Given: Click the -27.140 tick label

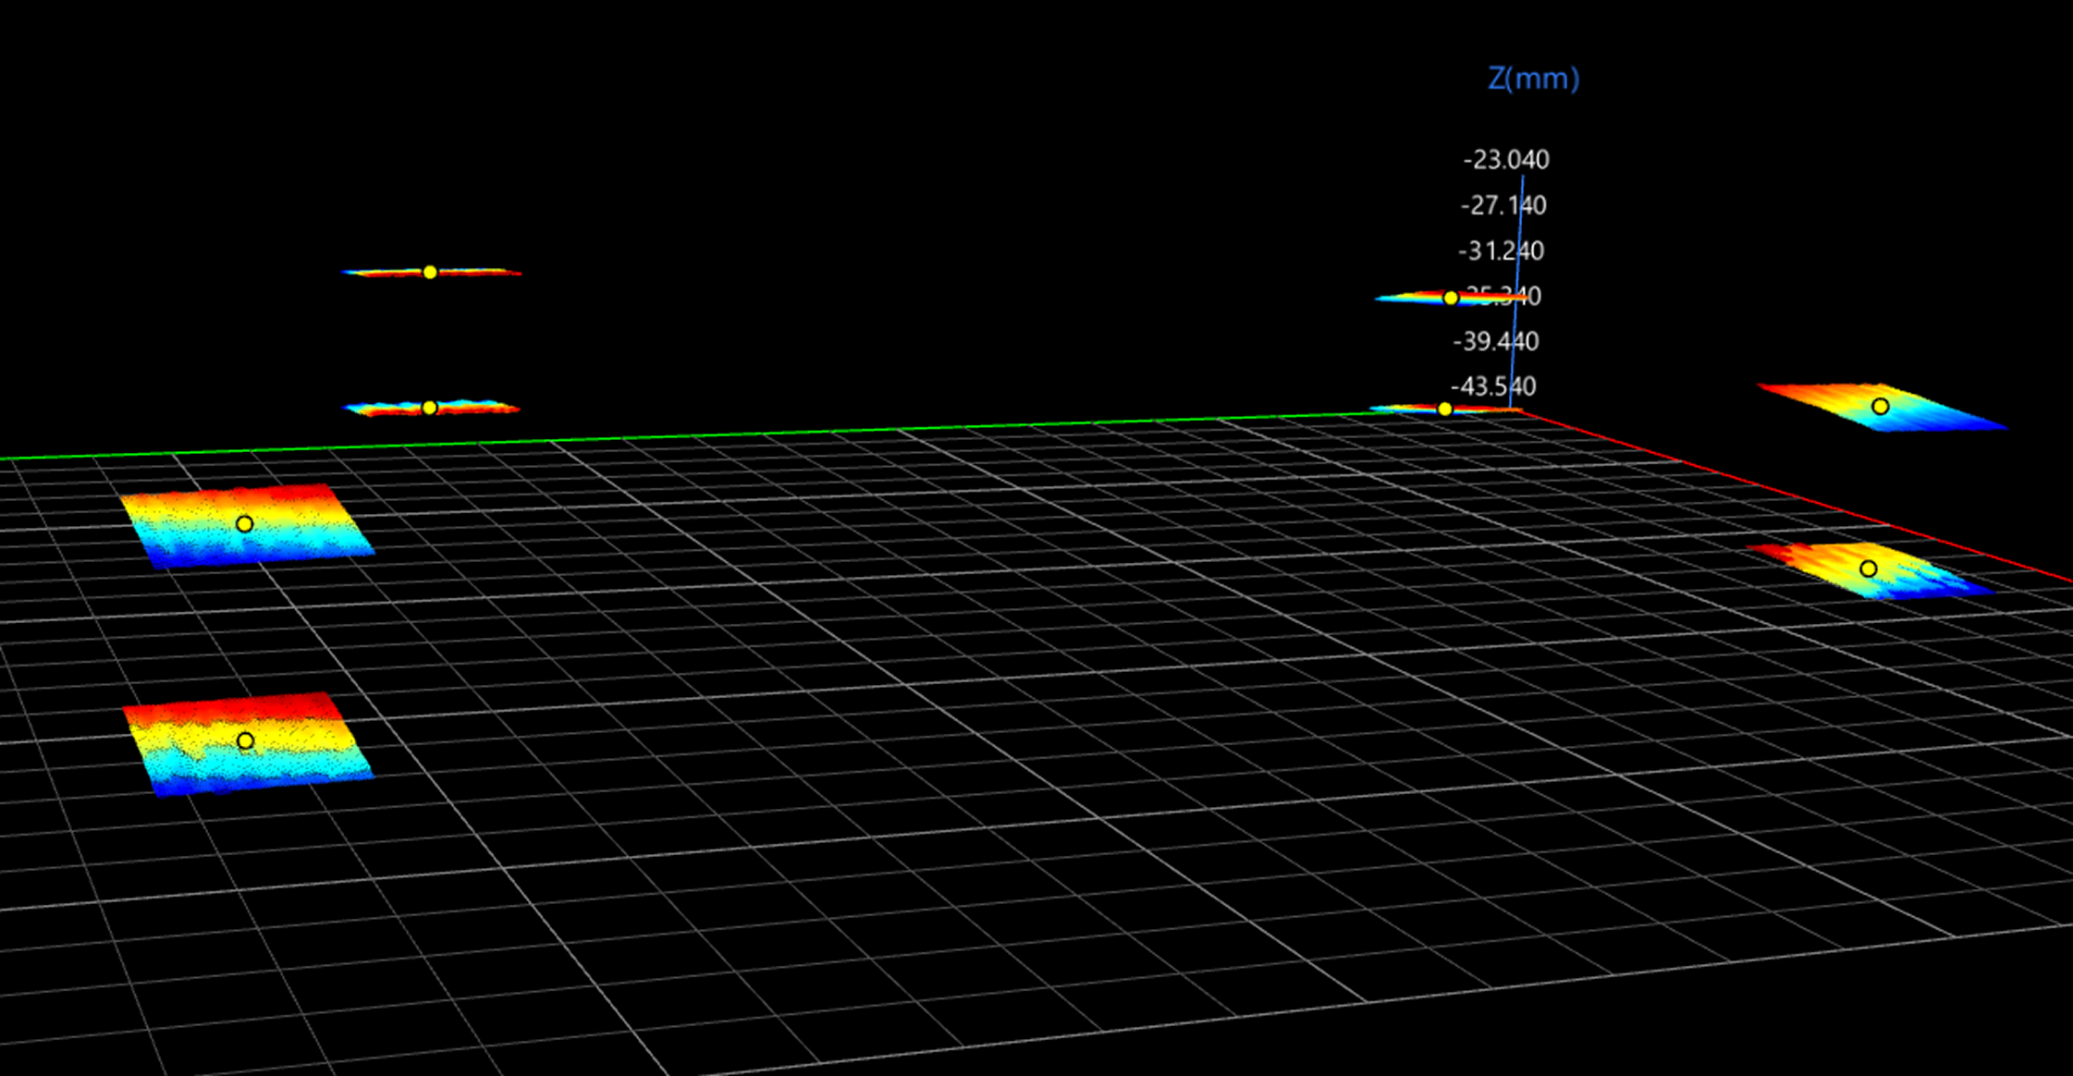Looking at the screenshot, I should (1503, 205).
